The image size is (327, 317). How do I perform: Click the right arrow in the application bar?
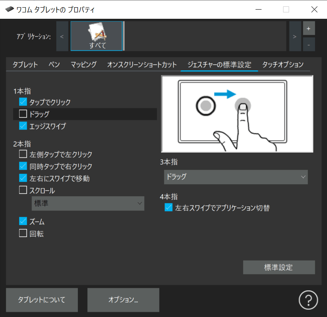(295, 36)
